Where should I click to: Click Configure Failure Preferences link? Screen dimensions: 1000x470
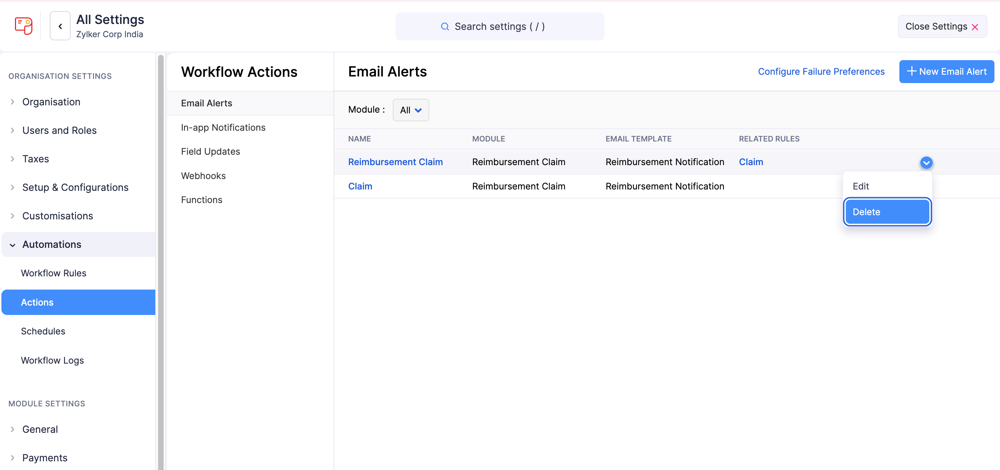[x=821, y=72]
